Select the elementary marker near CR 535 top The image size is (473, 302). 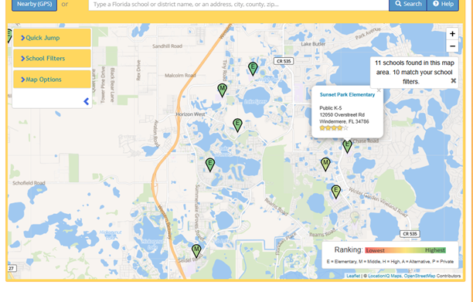pyautogui.click(x=253, y=69)
